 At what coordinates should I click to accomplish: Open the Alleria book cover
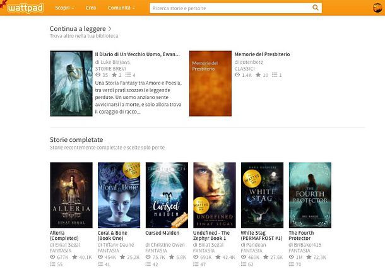(x=71, y=195)
